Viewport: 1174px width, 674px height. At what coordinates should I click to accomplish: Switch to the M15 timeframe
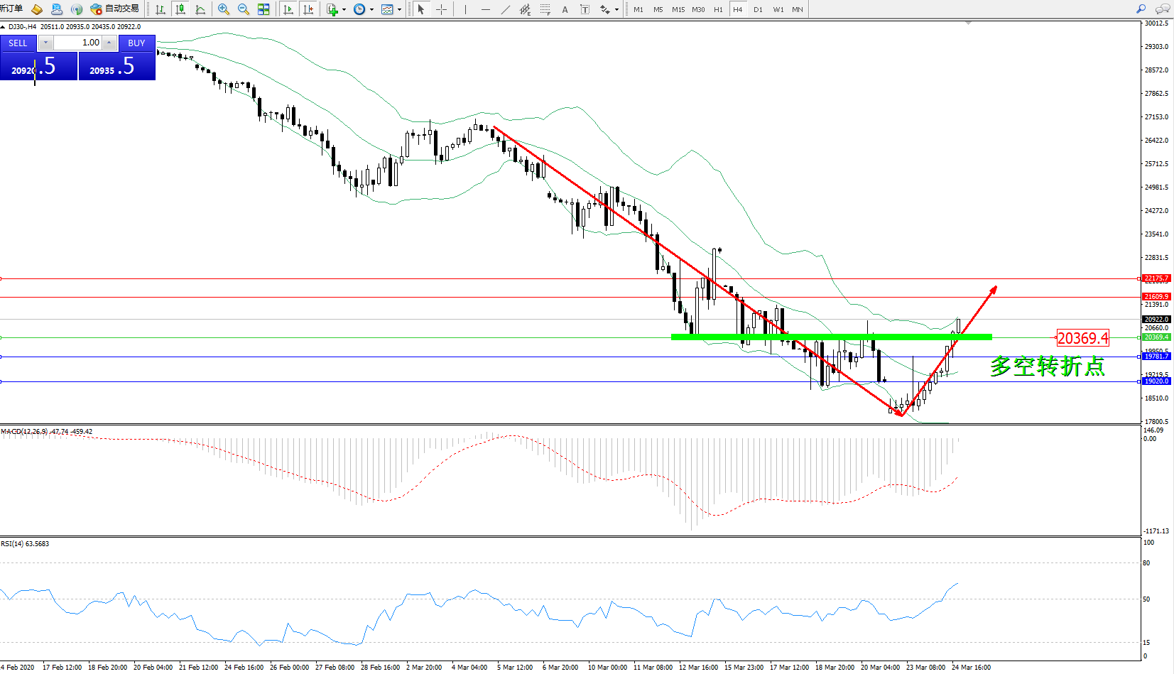point(678,9)
